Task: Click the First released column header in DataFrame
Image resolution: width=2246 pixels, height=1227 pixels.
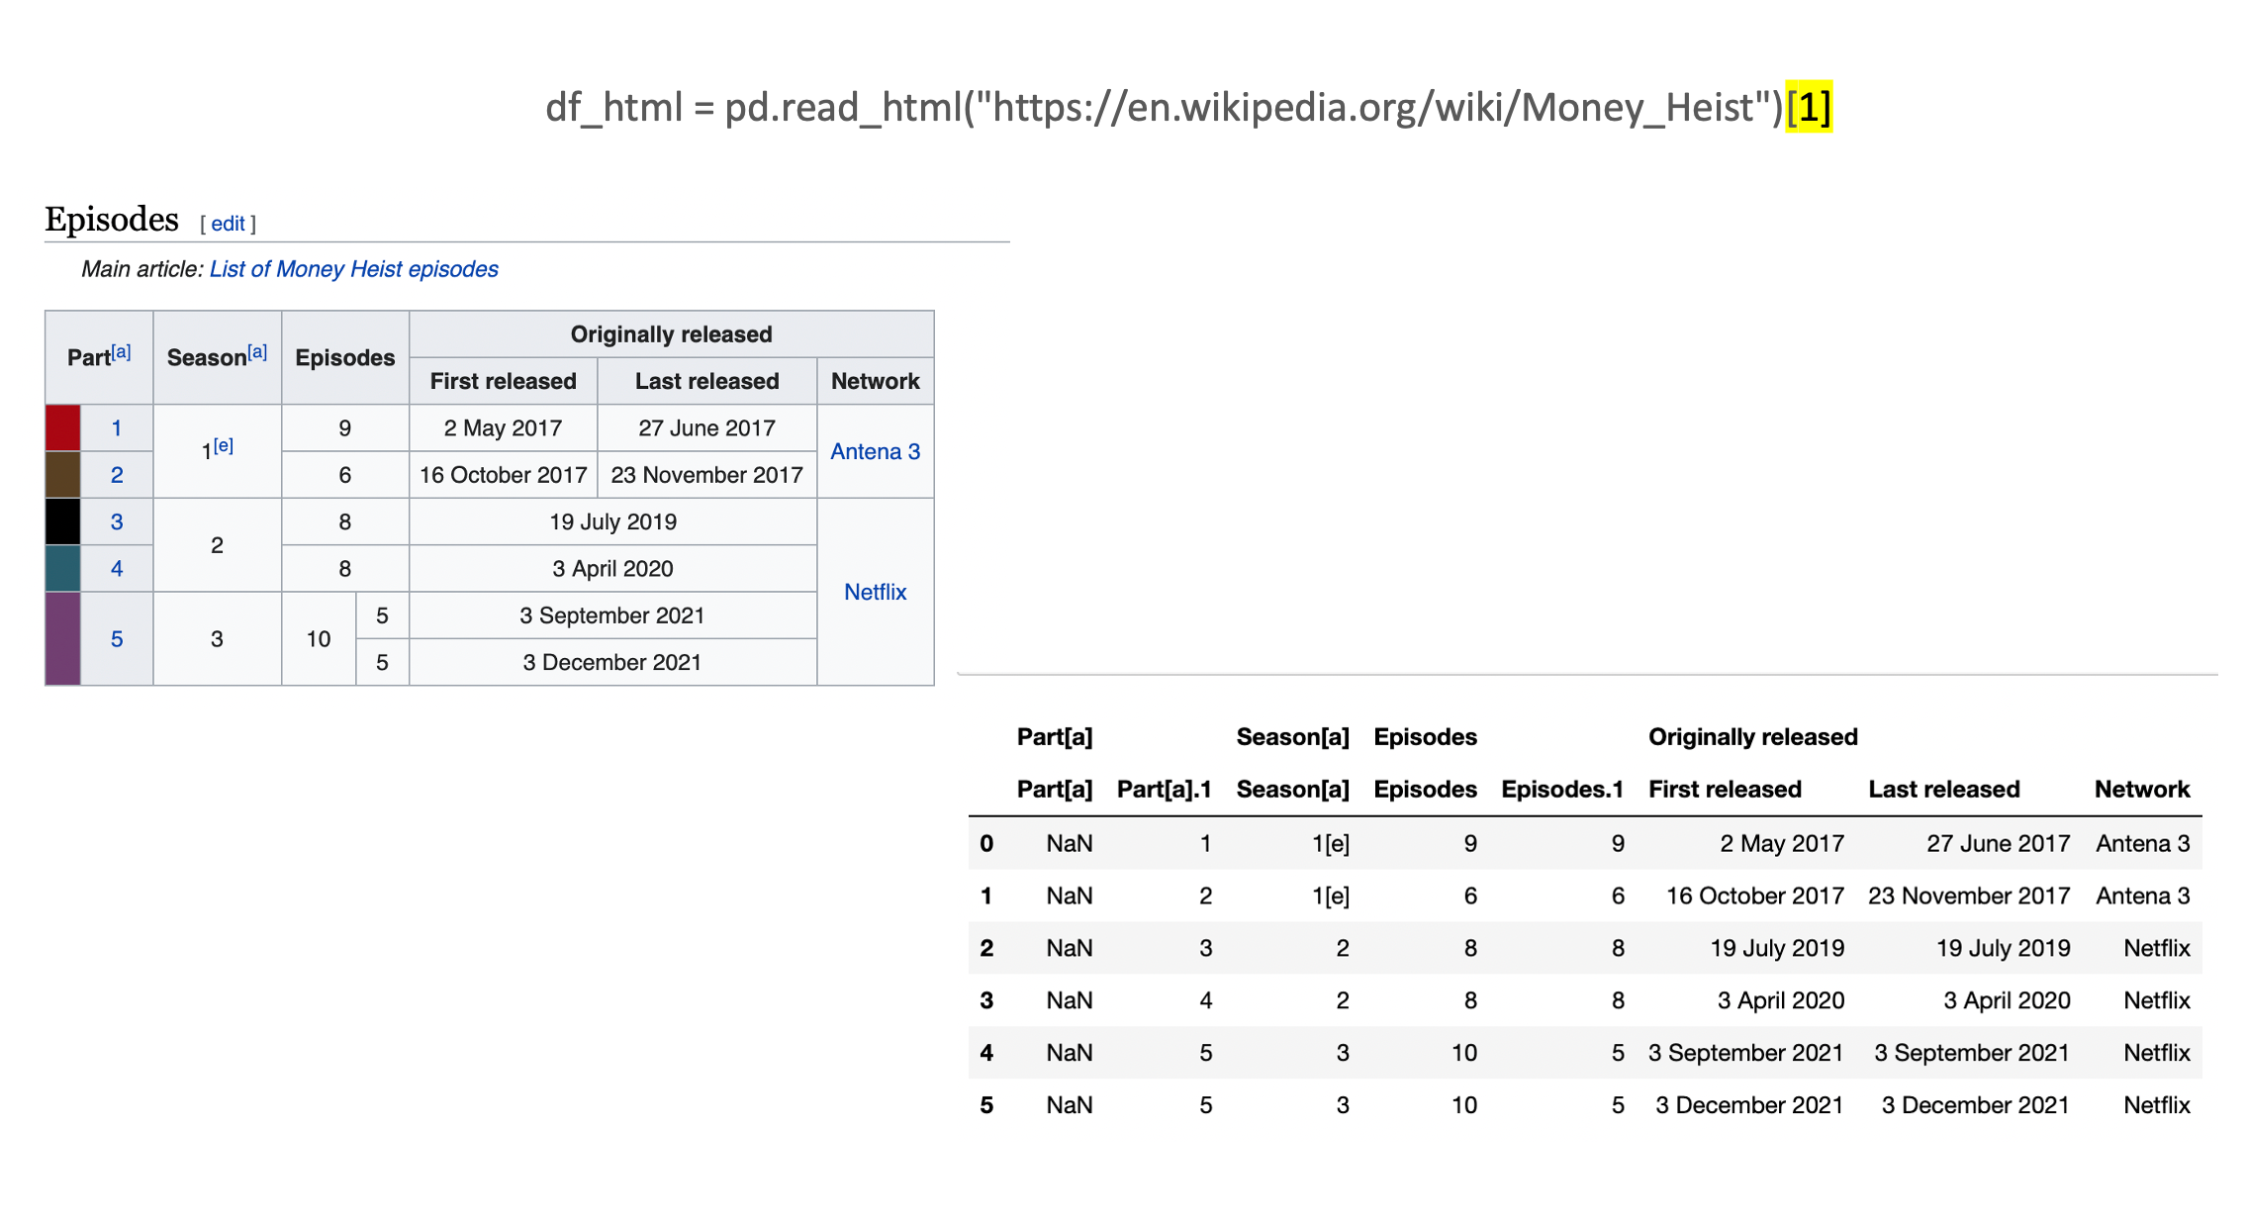Action: [1725, 790]
